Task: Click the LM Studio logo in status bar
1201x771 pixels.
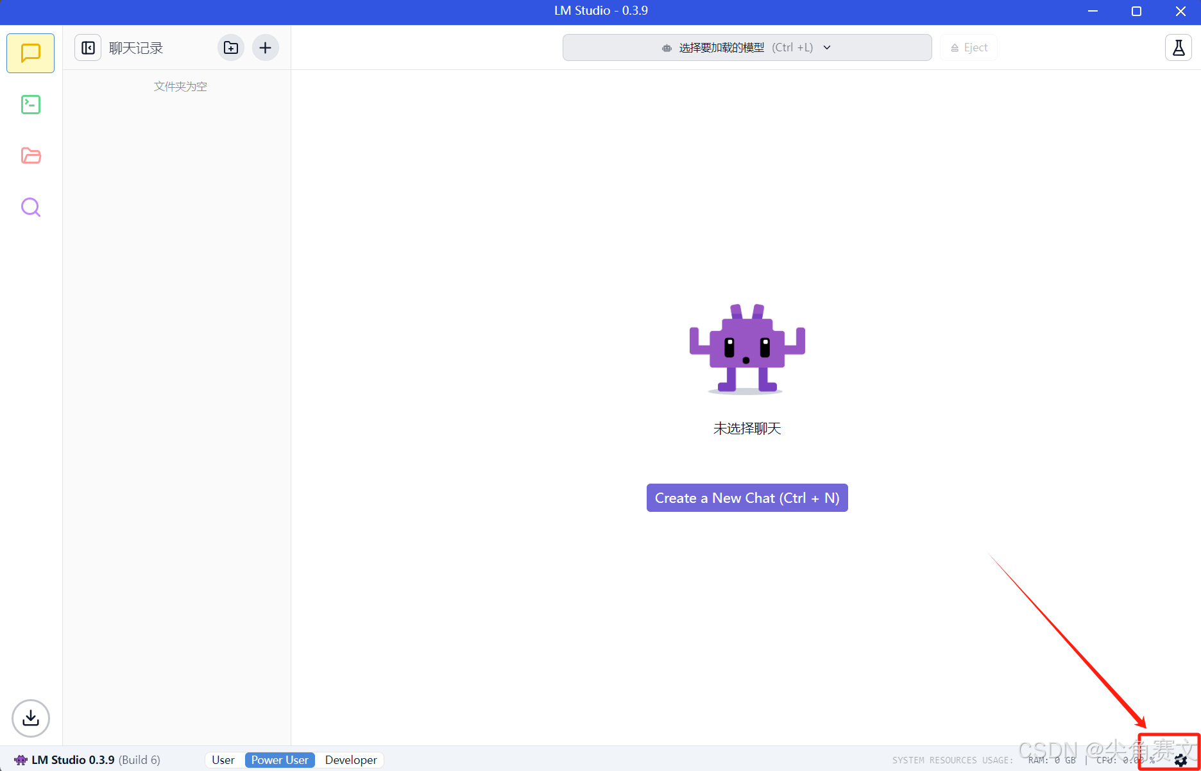Action: coord(21,760)
